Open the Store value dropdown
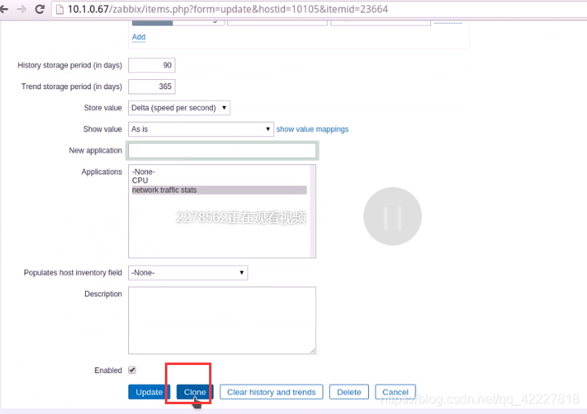587x414 pixels. (x=179, y=108)
